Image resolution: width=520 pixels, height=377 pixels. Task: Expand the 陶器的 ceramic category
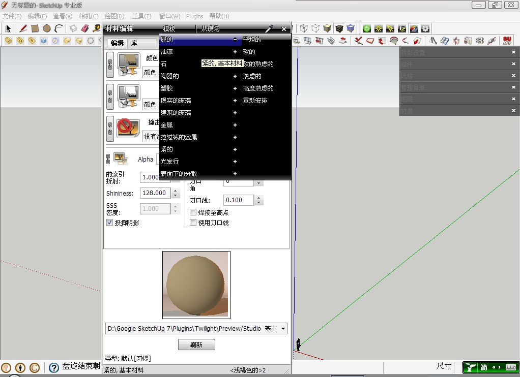pyautogui.click(x=235, y=76)
